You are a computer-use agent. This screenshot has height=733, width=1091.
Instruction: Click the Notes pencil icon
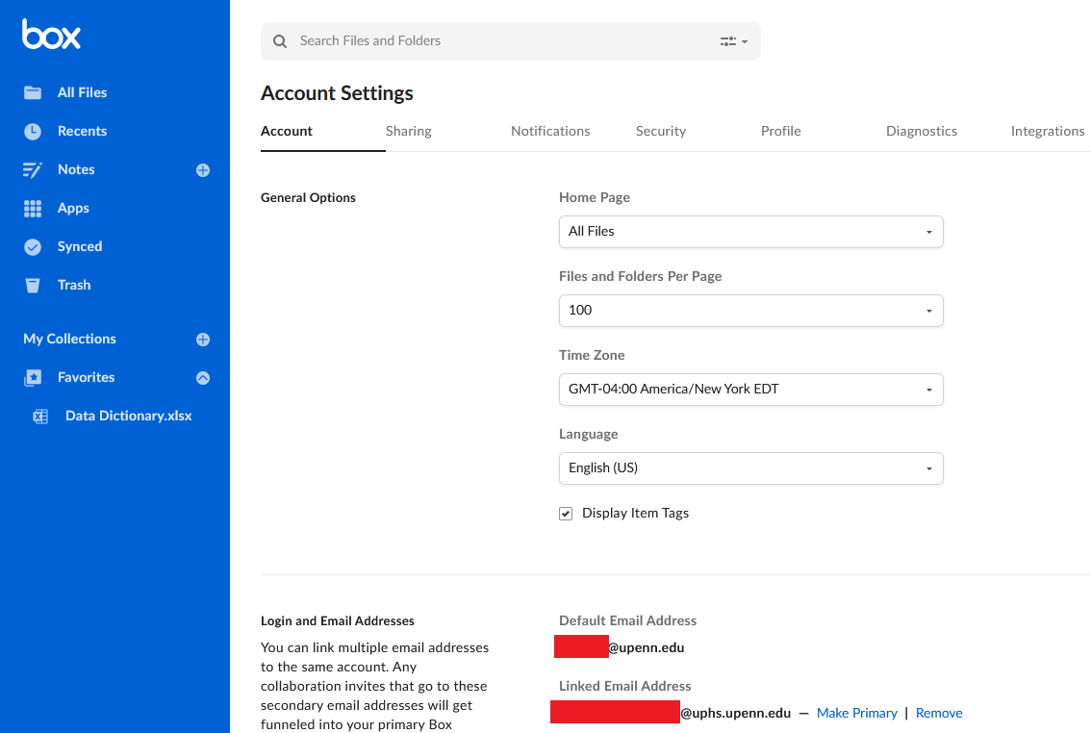(33, 169)
